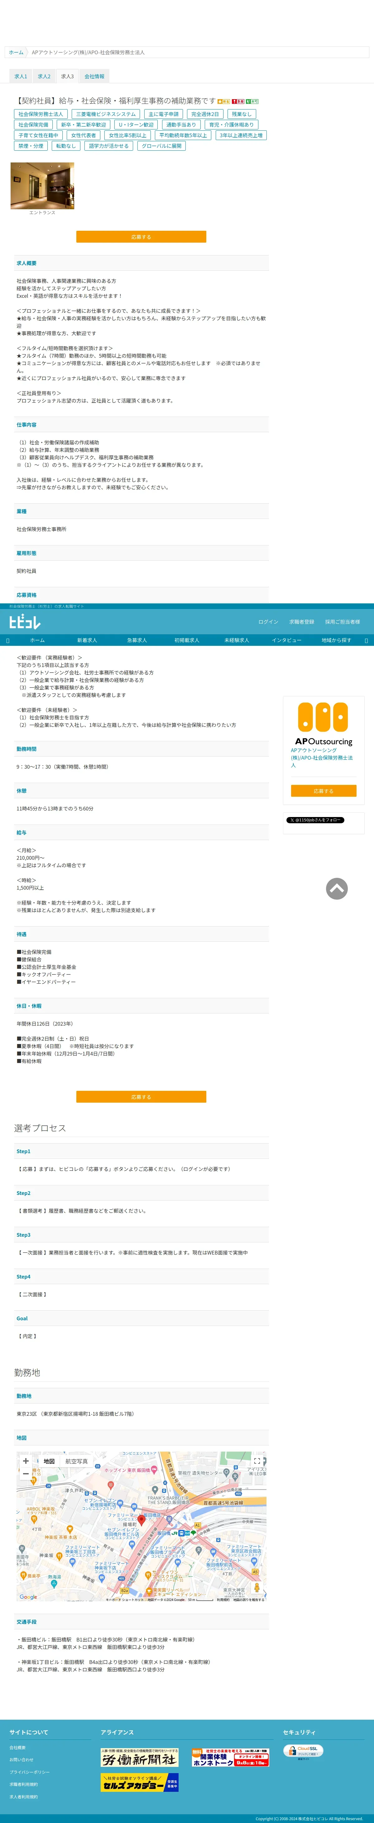Switch the map to 地図 view
The height and width of the screenshot is (1823, 374).
(x=49, y=1461)
